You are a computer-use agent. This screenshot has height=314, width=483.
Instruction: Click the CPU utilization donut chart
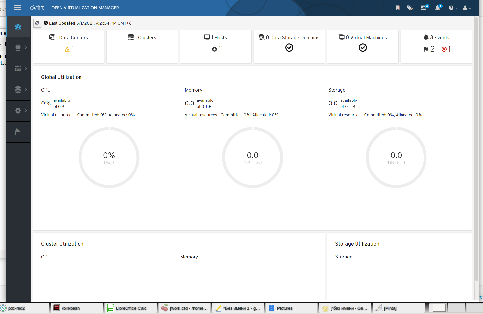(109, 158)
